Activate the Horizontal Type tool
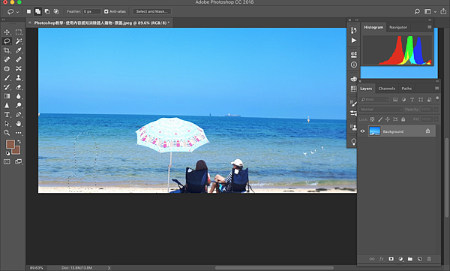This screenshot has width=450, height=271. (x=7, y=114)
